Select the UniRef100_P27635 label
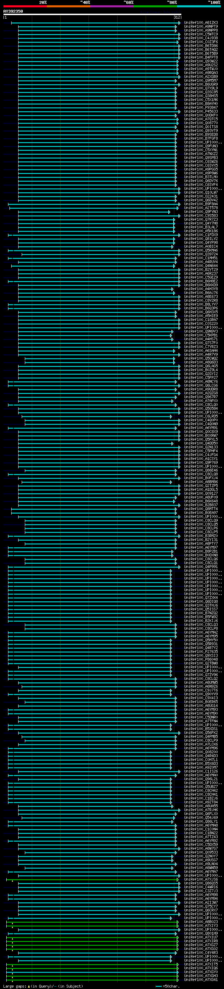Screen dimensions: 224x989 [x=201, y=651]
